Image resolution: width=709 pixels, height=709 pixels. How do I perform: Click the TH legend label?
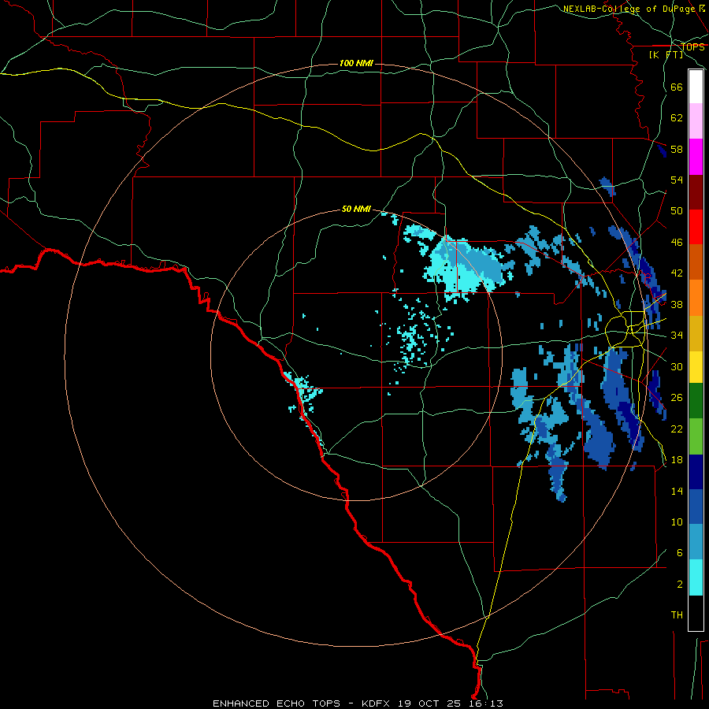click(677, 615)
